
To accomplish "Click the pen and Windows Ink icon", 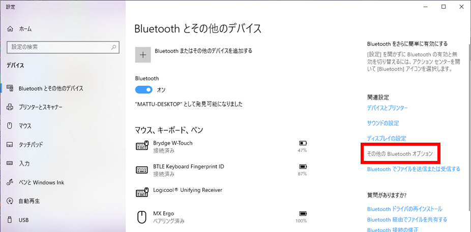I will point(10,182).
